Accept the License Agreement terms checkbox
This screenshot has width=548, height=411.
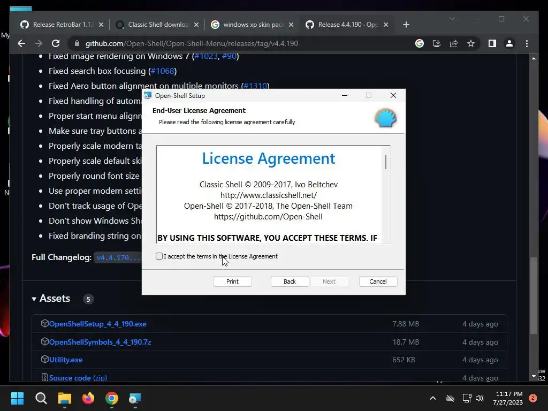(x=159, y=256)
